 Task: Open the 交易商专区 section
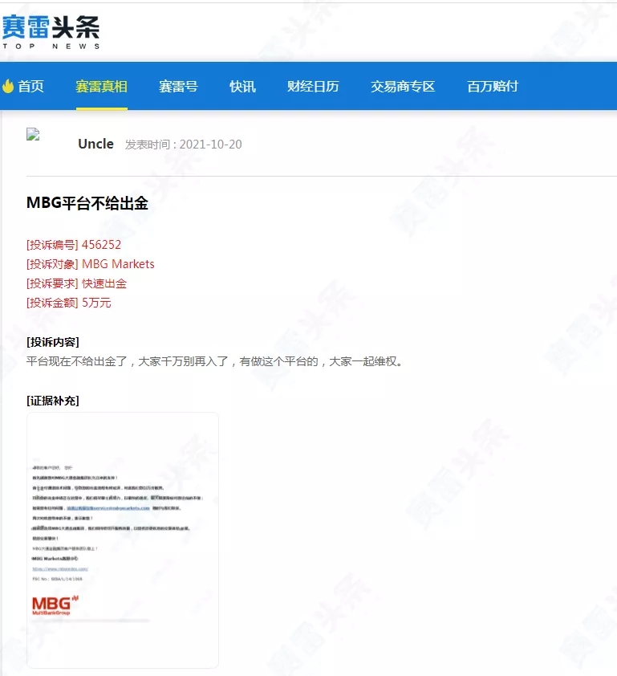(x=403, y=86)
